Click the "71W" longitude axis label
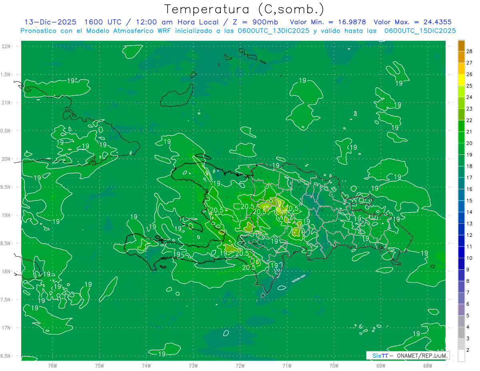480x371 pixels. click(287, 365)
